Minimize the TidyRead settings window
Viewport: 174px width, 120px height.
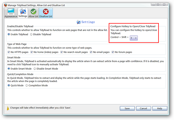pyautogui.click(x=153, y=5)
